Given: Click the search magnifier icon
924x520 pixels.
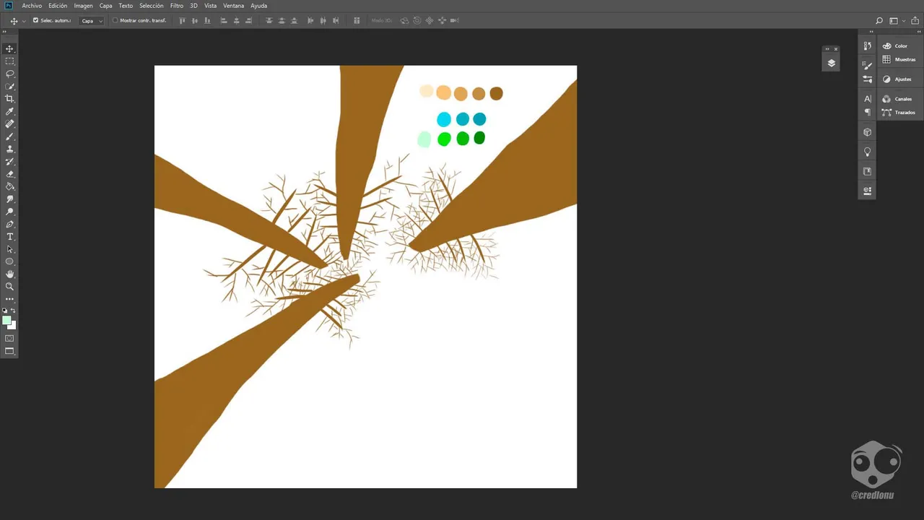Looking at the screenshot, I should click(x=879, y=21).
